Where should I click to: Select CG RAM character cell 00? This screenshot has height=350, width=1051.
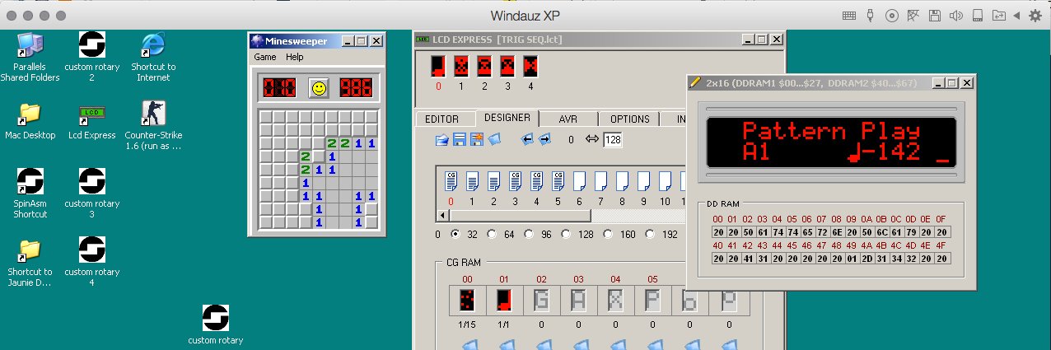[x=467, y=301]
